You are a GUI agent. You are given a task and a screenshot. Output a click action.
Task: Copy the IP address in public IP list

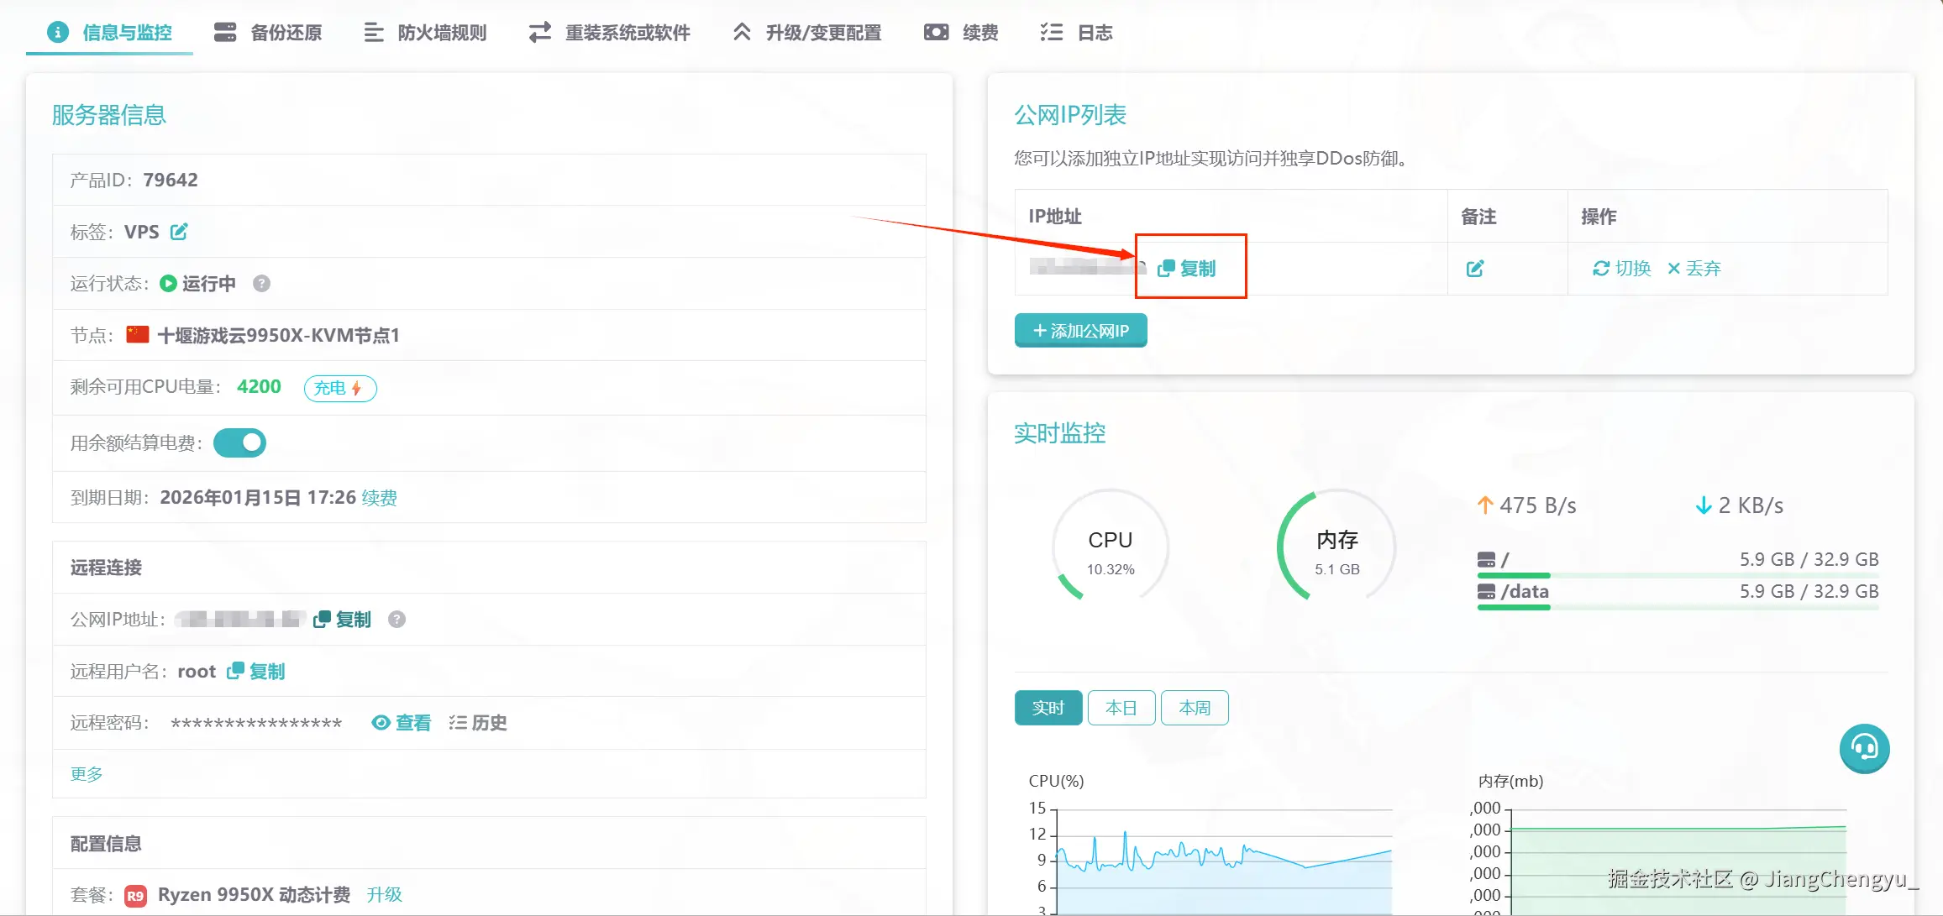point(1187,269)
